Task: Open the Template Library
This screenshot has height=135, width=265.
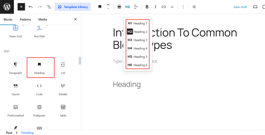Action: click(x=72, y=7)
